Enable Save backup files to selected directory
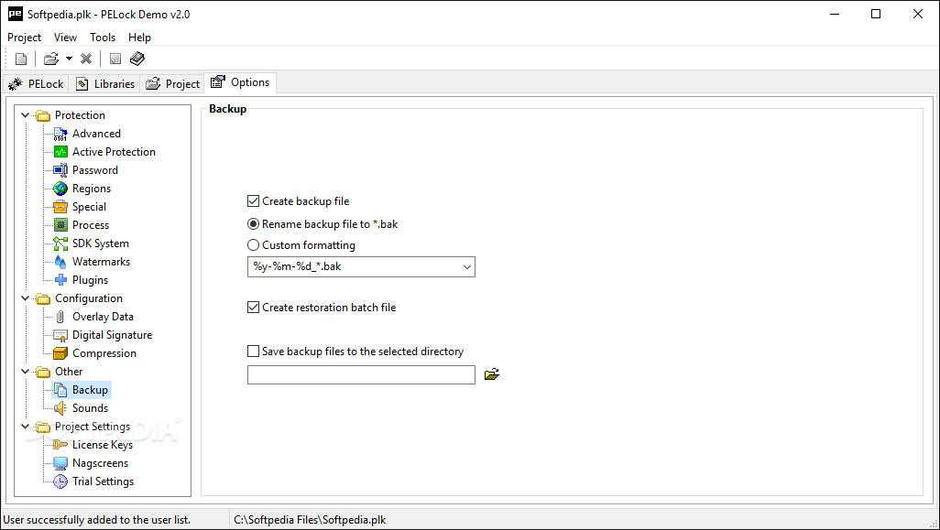Image resolution: width=940 pixels, height=530 pixels. pyautogui.click(x=254, y=352)
